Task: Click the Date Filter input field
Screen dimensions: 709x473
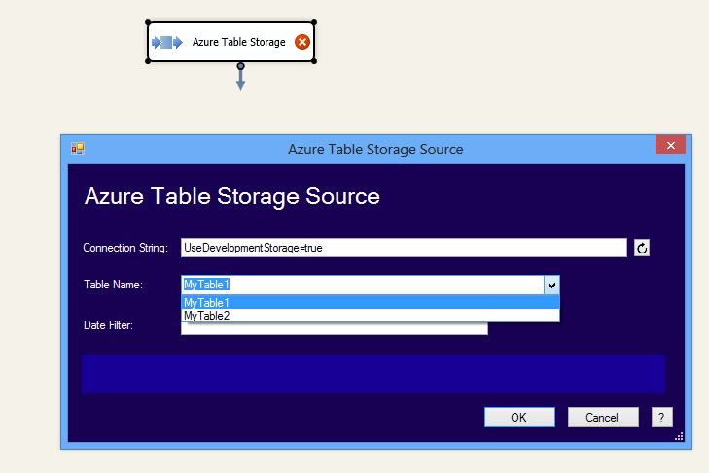Action: (x=335, y=329)
